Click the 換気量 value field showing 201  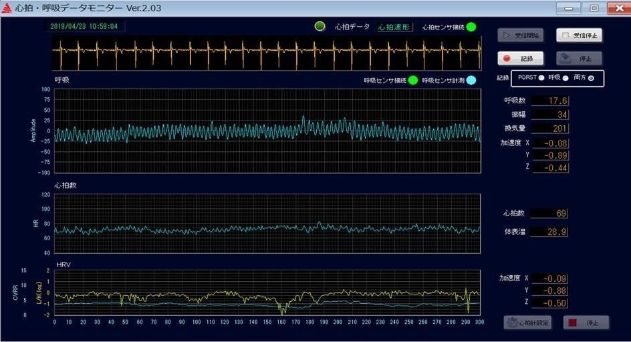point(551,129)
